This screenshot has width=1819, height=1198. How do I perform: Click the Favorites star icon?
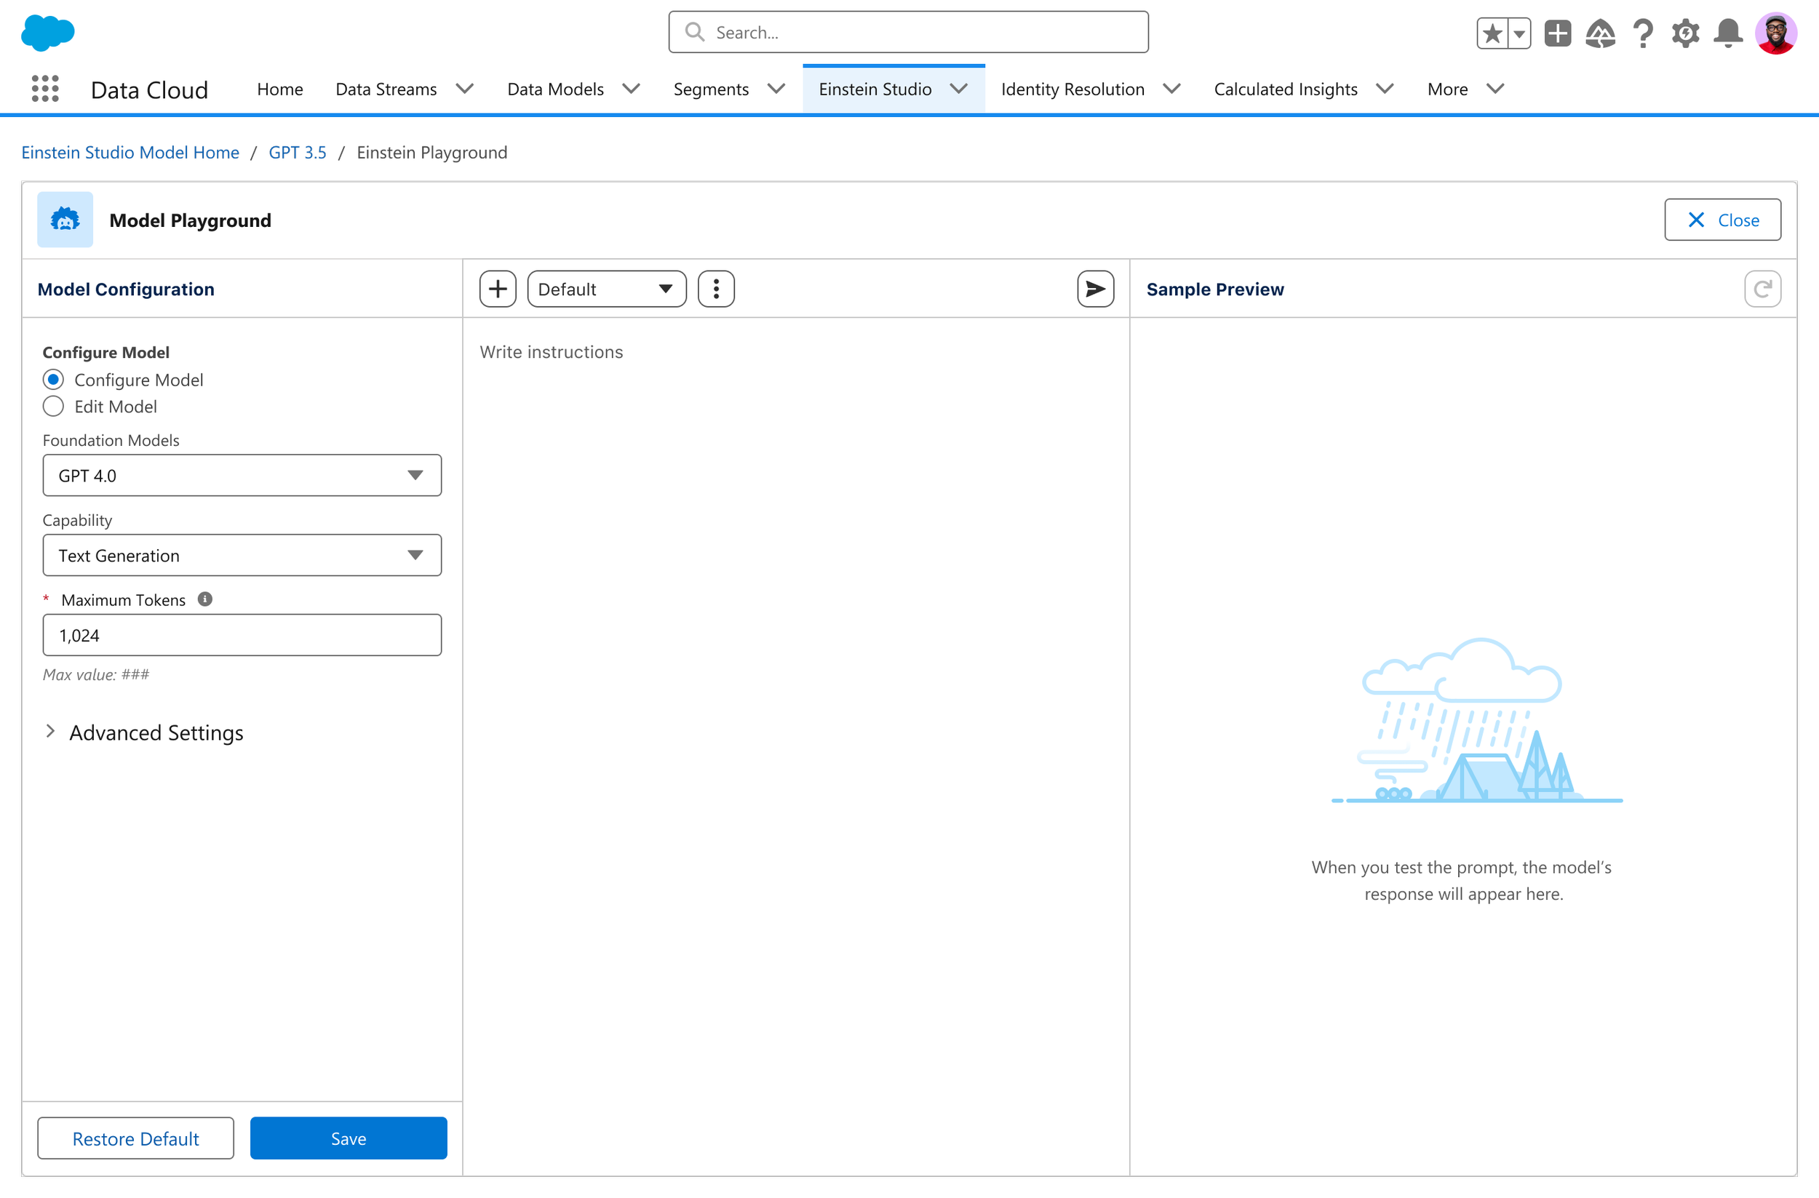[x=1492, y=33]
